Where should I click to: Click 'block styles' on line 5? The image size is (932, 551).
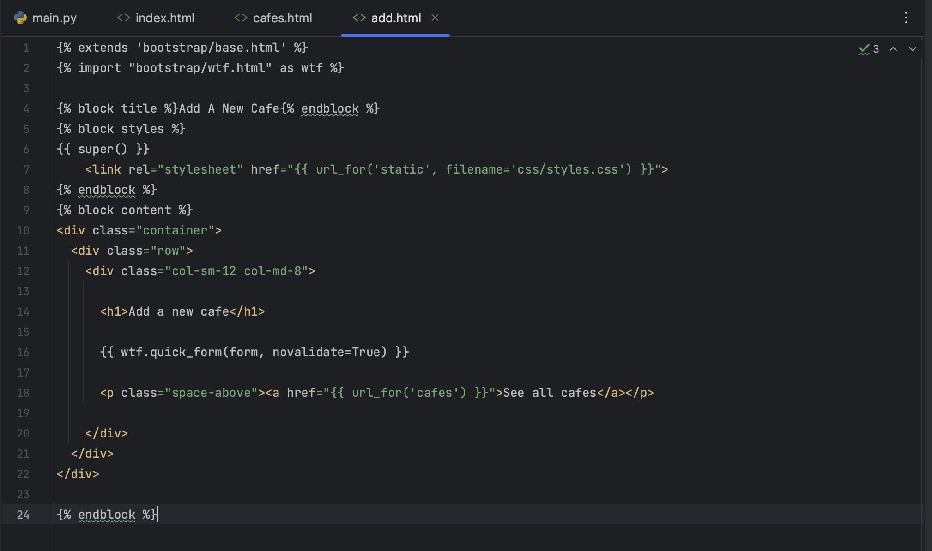[x=121, y=129]
